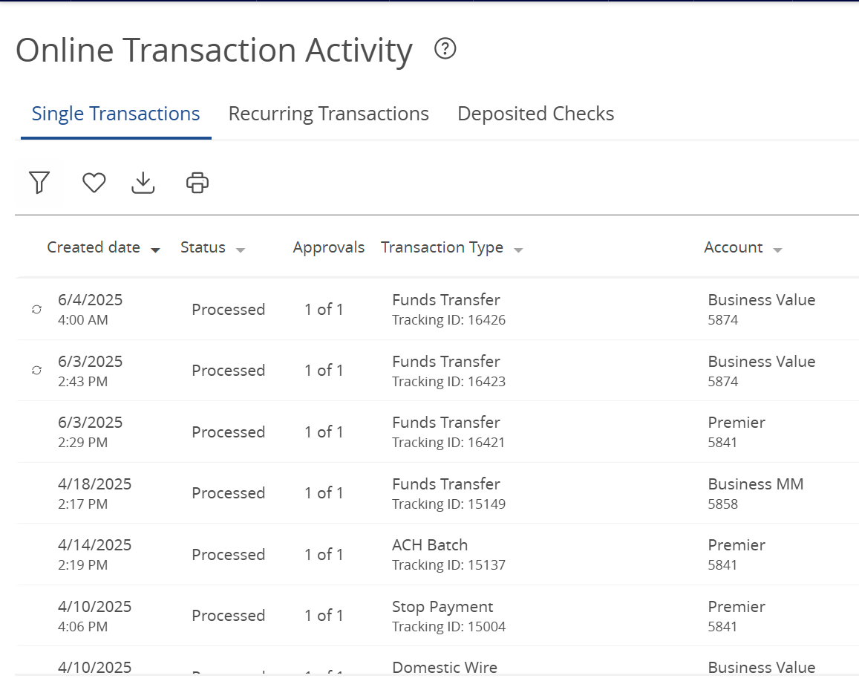Click the print icon

point(197,182)
